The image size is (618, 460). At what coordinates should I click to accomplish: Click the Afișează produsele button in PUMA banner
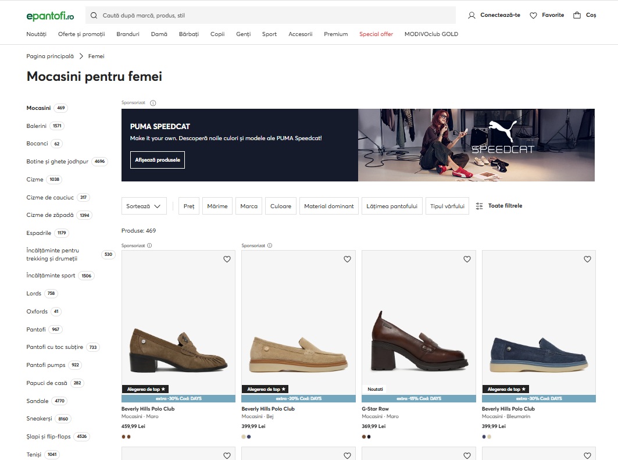click(x=157, y=159)
